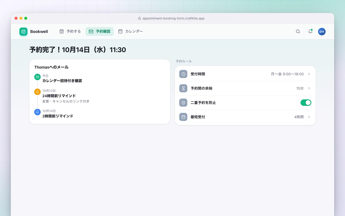Click the 予約完了！10月14日 heading

(78, 50)
